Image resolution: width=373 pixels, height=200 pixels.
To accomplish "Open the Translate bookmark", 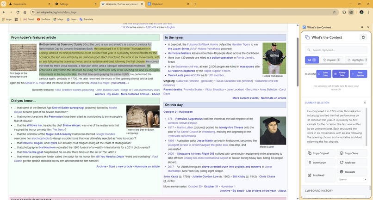I will click(x=87, y=19).
